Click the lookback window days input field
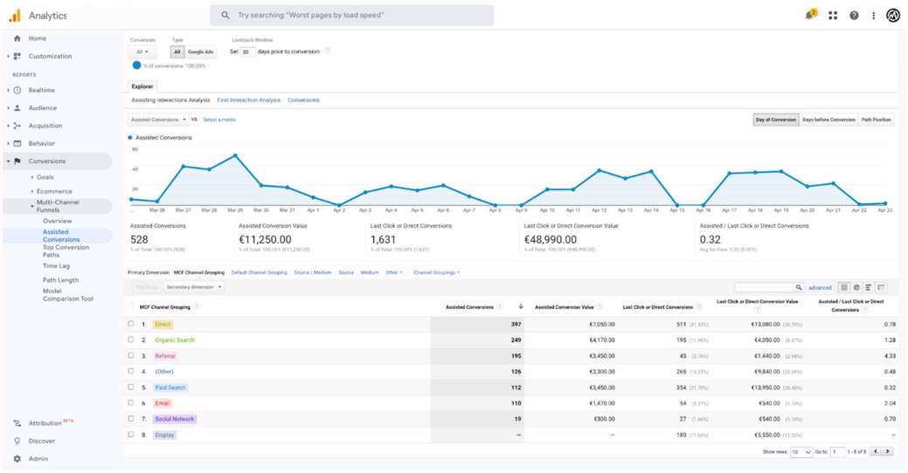This screenshot has width=908, height=473. 247,52
